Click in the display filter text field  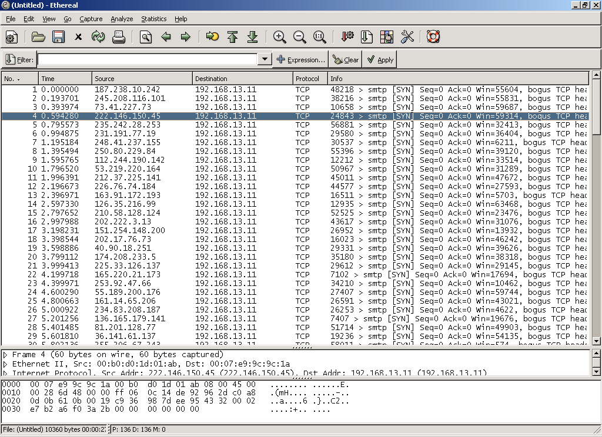(x=147, y=59)
